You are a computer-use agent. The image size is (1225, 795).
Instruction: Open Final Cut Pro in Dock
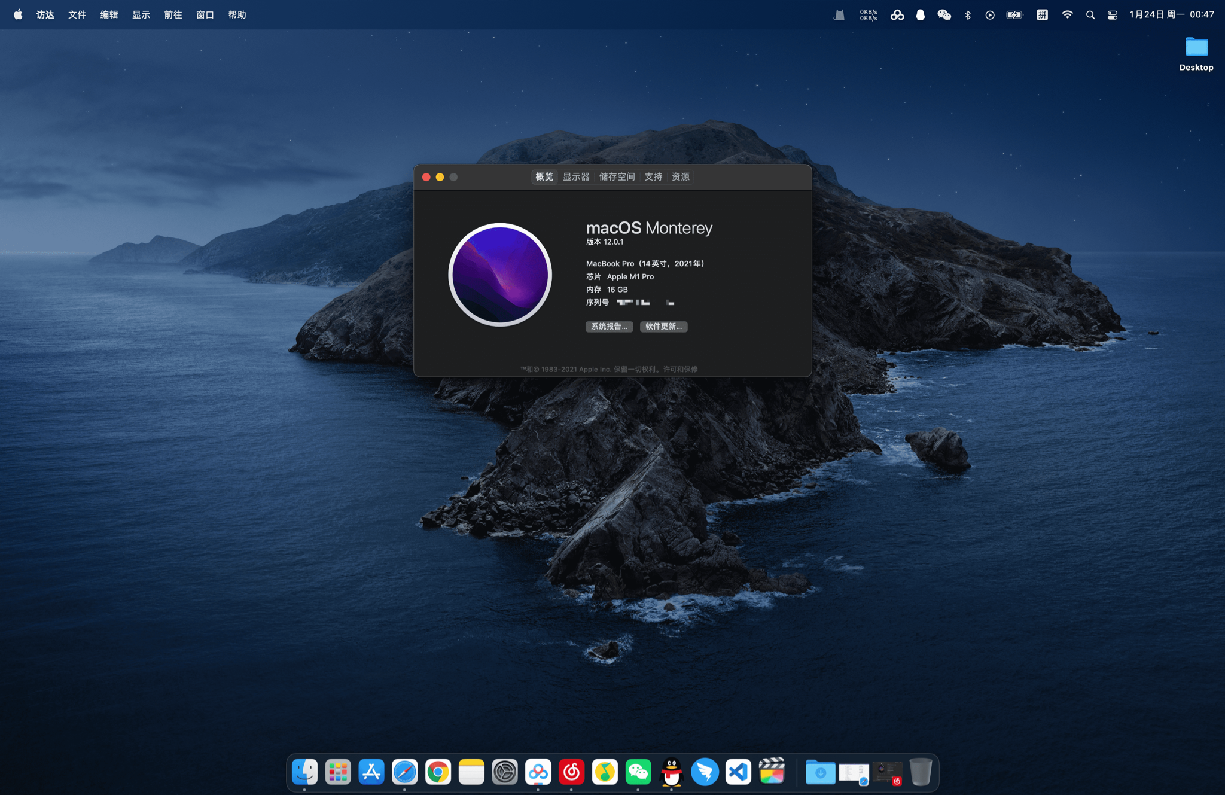tap(772, 772)
